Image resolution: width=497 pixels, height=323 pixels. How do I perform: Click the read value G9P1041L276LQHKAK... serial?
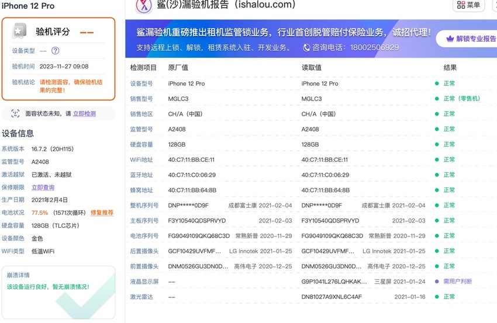334,282
